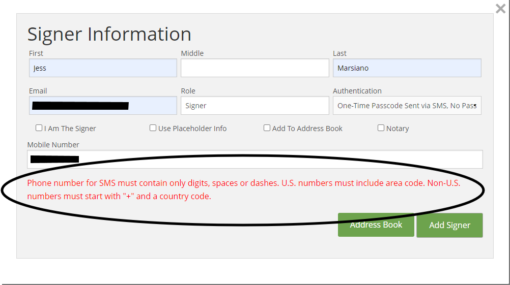Screen dimensions: 510x285
Task: Click the Role field showing Signer
Action: [254, 106]
